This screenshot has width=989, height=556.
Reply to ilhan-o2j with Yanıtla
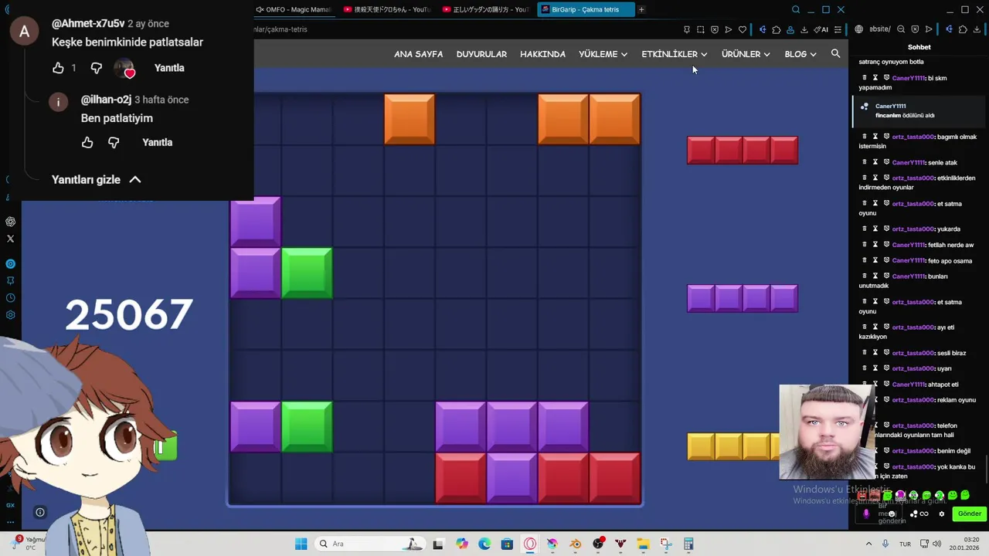[x=157, y=142]
